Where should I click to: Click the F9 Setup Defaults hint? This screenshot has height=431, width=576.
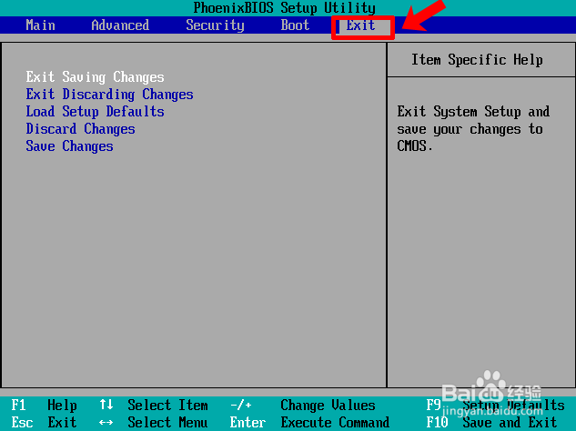pos(496,406)
